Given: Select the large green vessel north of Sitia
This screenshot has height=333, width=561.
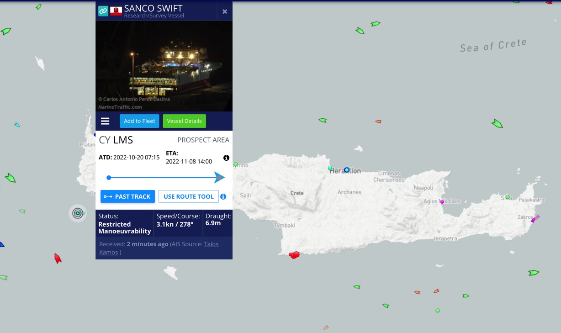Looking at the screenshot, I should (497, 123).
